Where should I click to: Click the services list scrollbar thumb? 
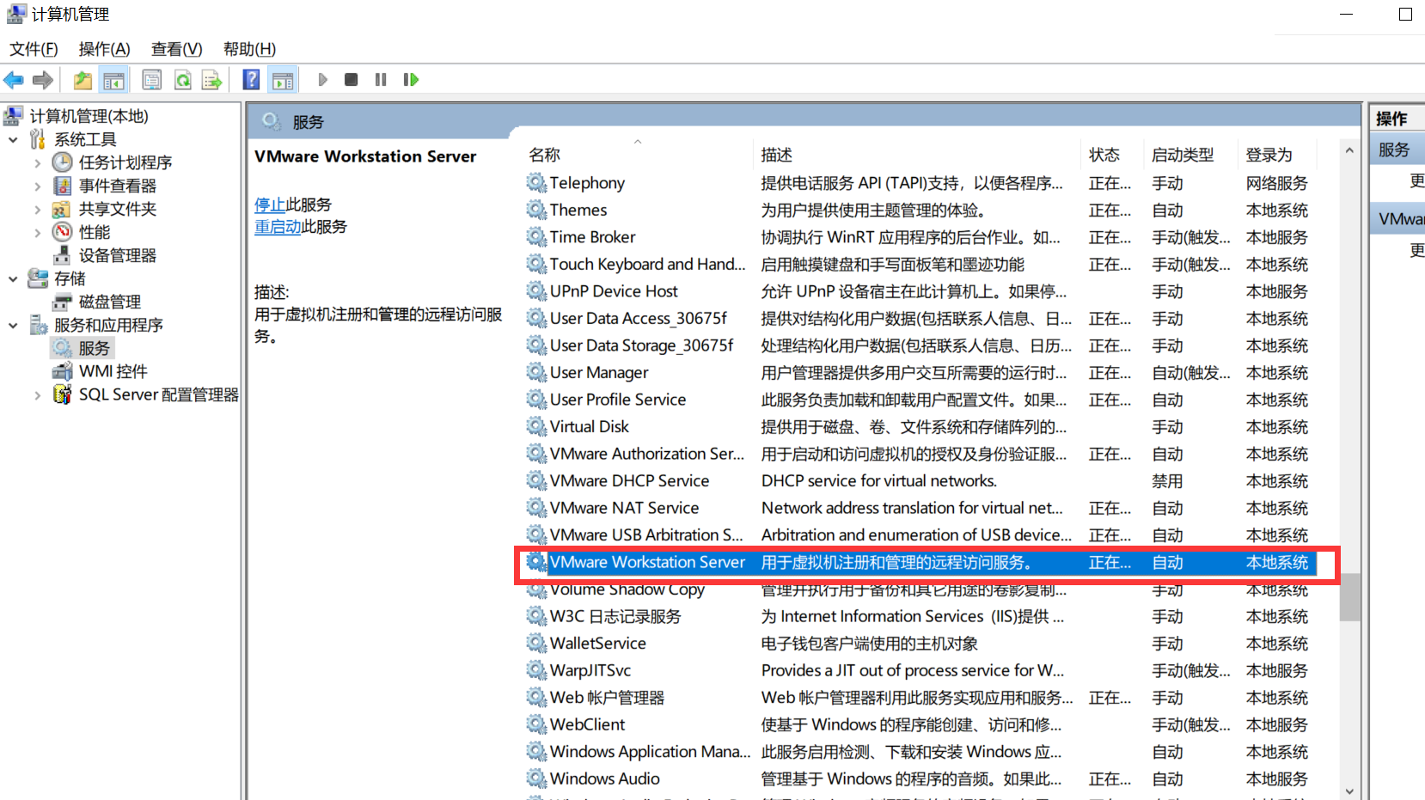(1349, 597)
